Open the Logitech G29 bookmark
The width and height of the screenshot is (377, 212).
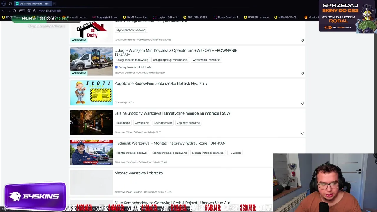tap(166, 17)
